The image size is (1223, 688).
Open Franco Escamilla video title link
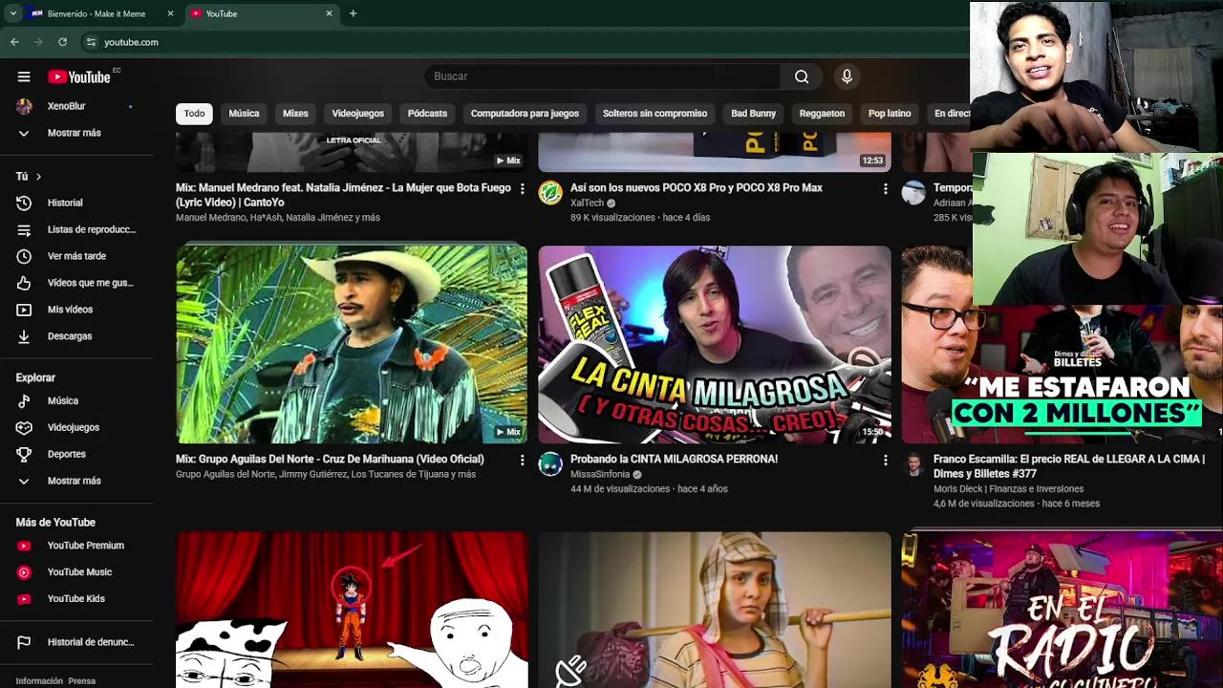(1068, 466)
